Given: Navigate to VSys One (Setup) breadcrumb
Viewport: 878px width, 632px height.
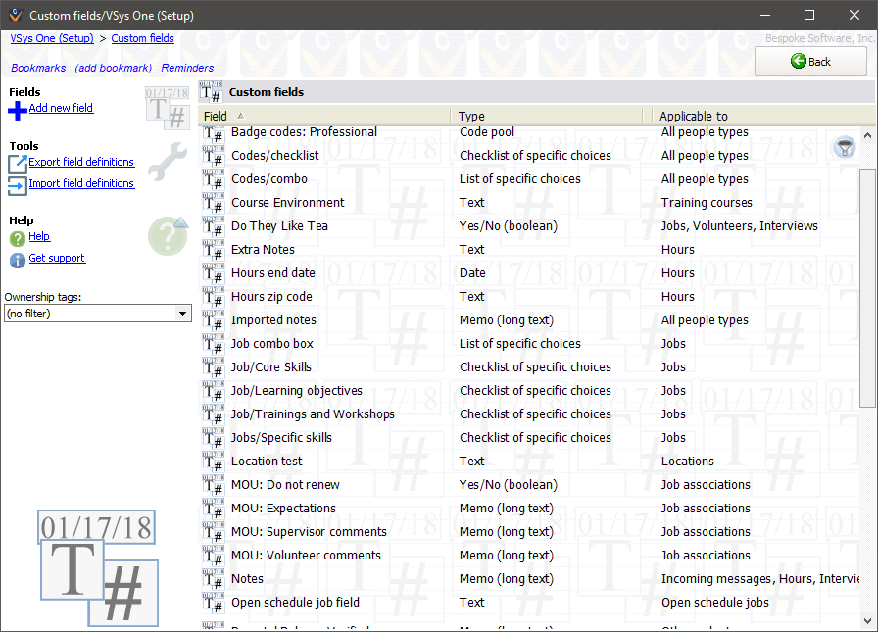Looking at the screenshot, I should tap(52, 38).
